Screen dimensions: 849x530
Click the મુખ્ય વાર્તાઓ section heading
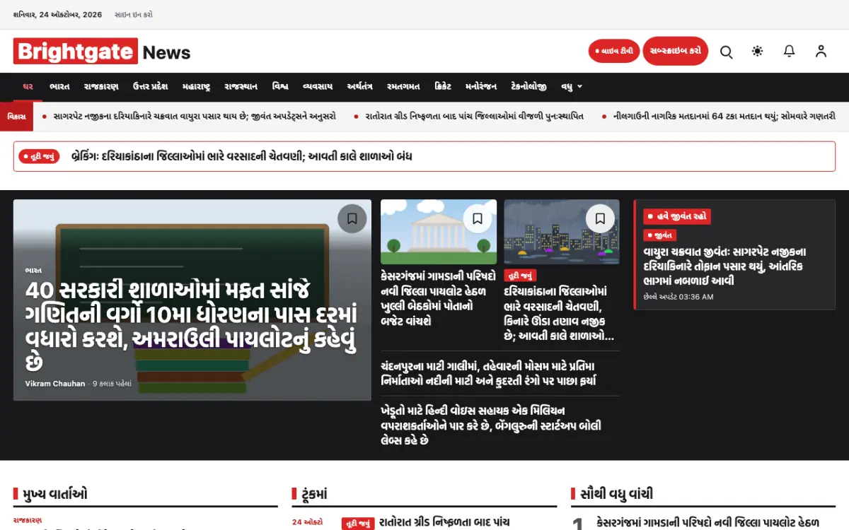55,494
